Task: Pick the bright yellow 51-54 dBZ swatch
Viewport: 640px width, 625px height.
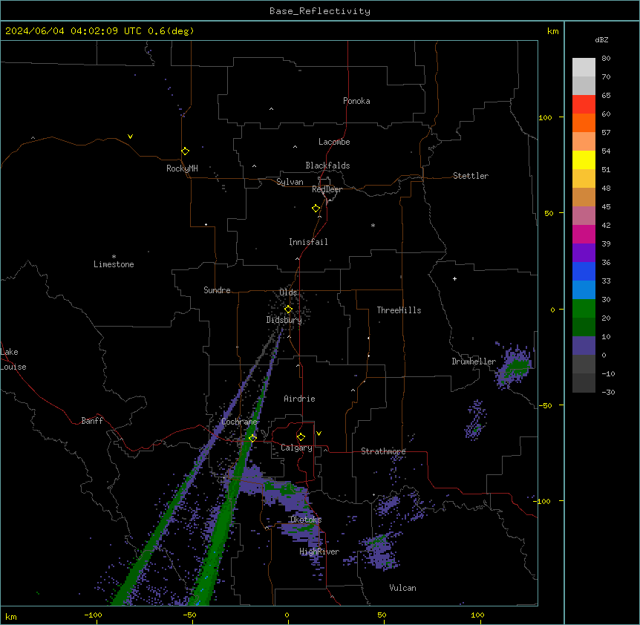Action: point(584,160)
